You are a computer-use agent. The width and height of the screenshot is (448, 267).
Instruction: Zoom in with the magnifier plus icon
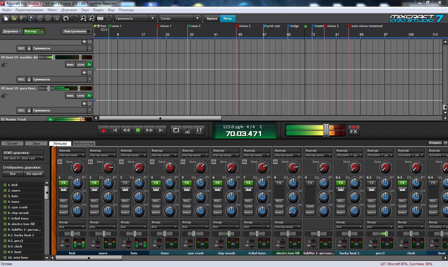(x=83, y=19)
